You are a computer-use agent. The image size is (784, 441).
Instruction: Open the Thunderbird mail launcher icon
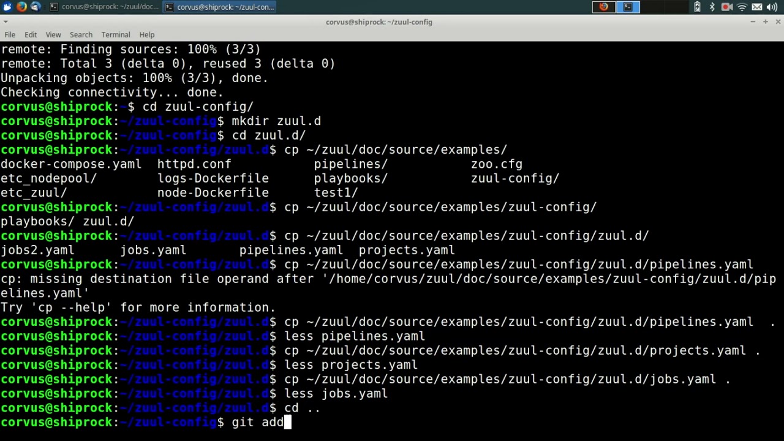(x=36, y=7)
